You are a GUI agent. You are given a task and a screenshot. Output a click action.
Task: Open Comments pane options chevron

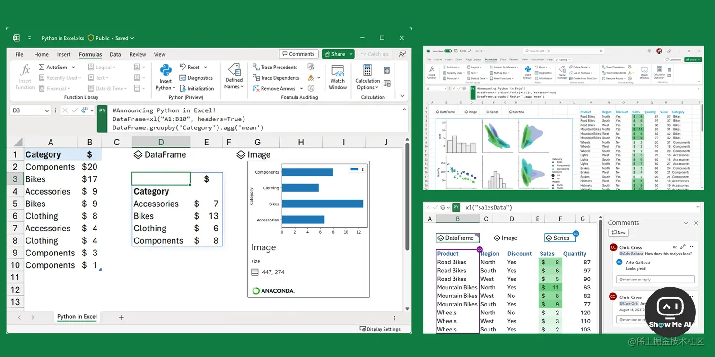click(x=686, y=223)
